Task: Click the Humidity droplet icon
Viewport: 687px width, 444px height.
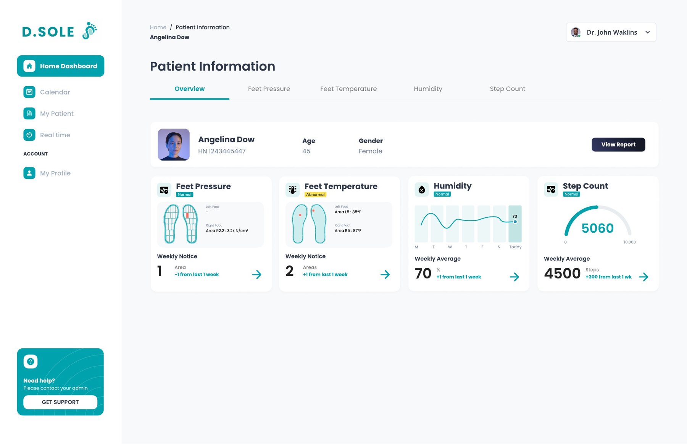Action: 422,190
